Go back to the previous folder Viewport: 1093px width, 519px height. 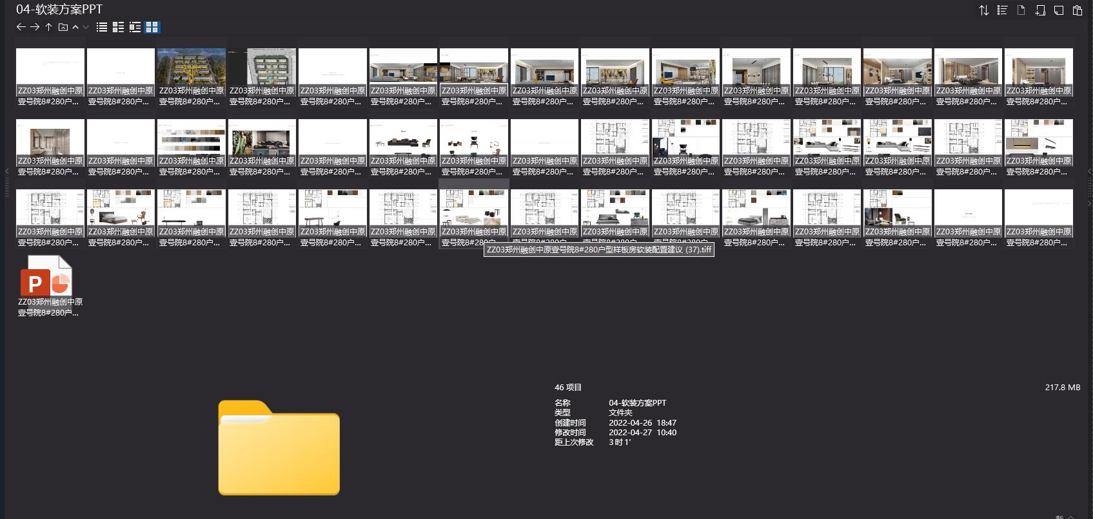click(21, 27)
